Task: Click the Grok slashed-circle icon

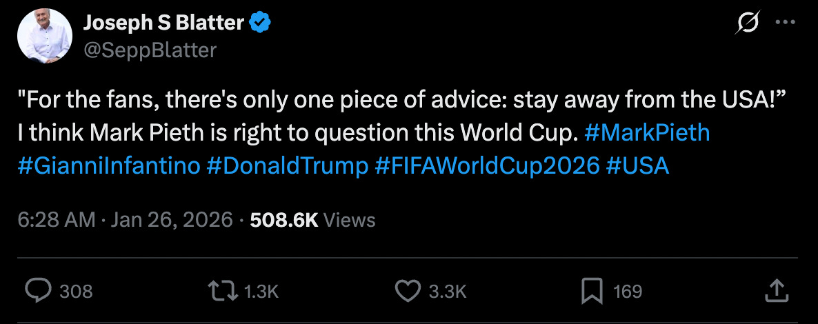Action: 747,23
